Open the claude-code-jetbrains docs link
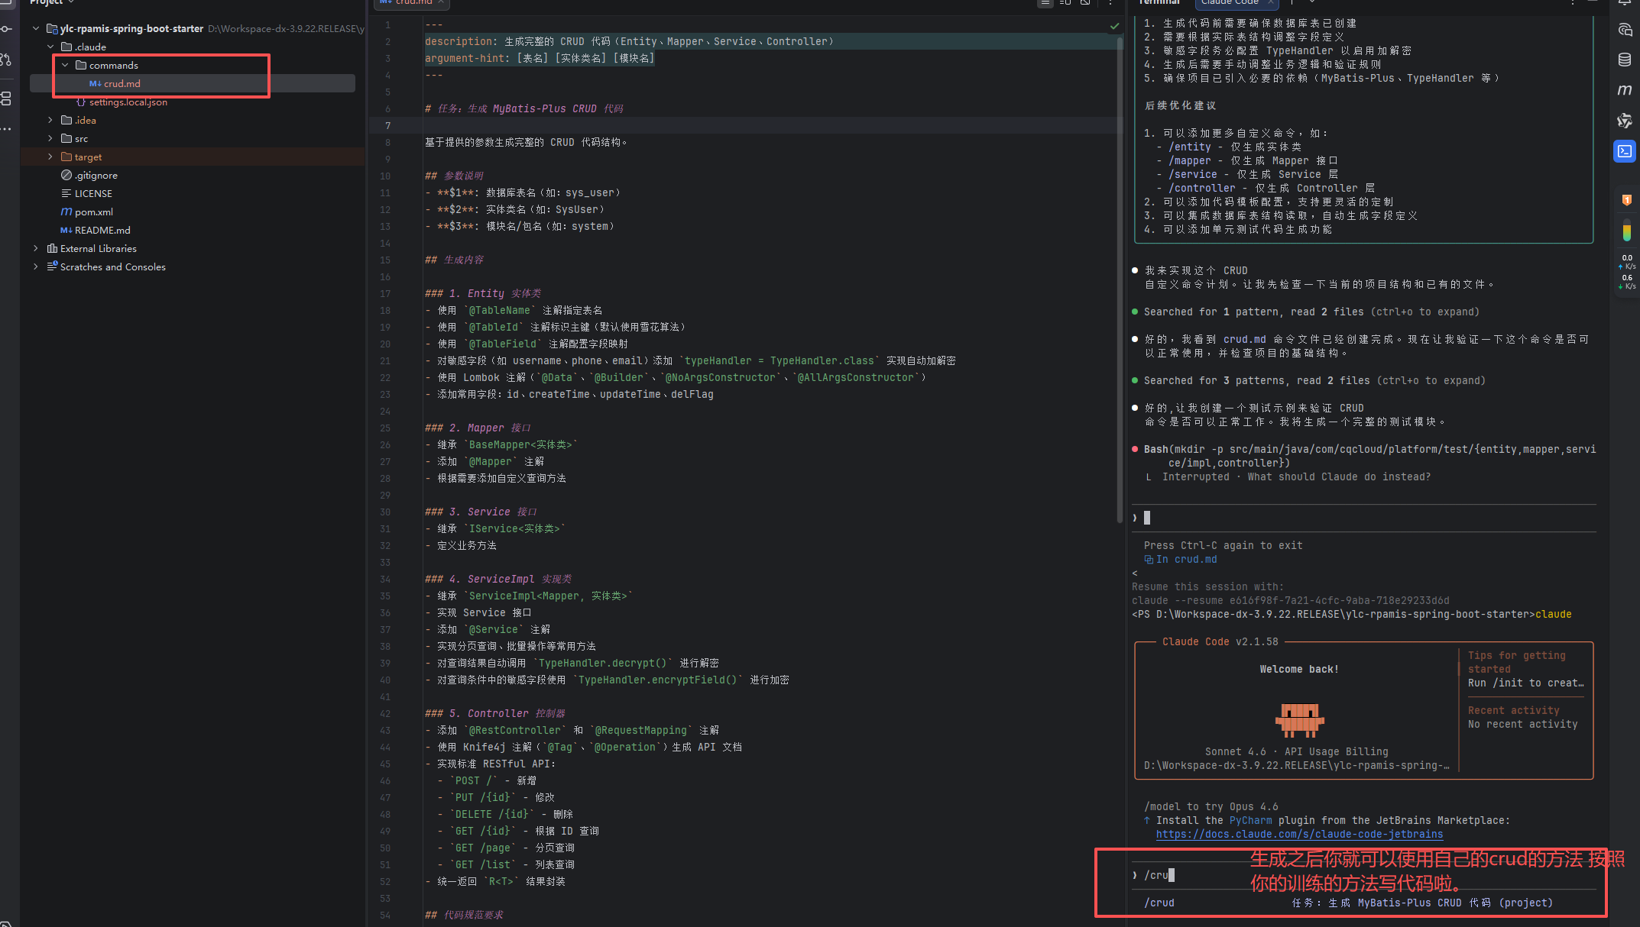Viewport: 1640px width, 927px height. (x=1299, y=835)
